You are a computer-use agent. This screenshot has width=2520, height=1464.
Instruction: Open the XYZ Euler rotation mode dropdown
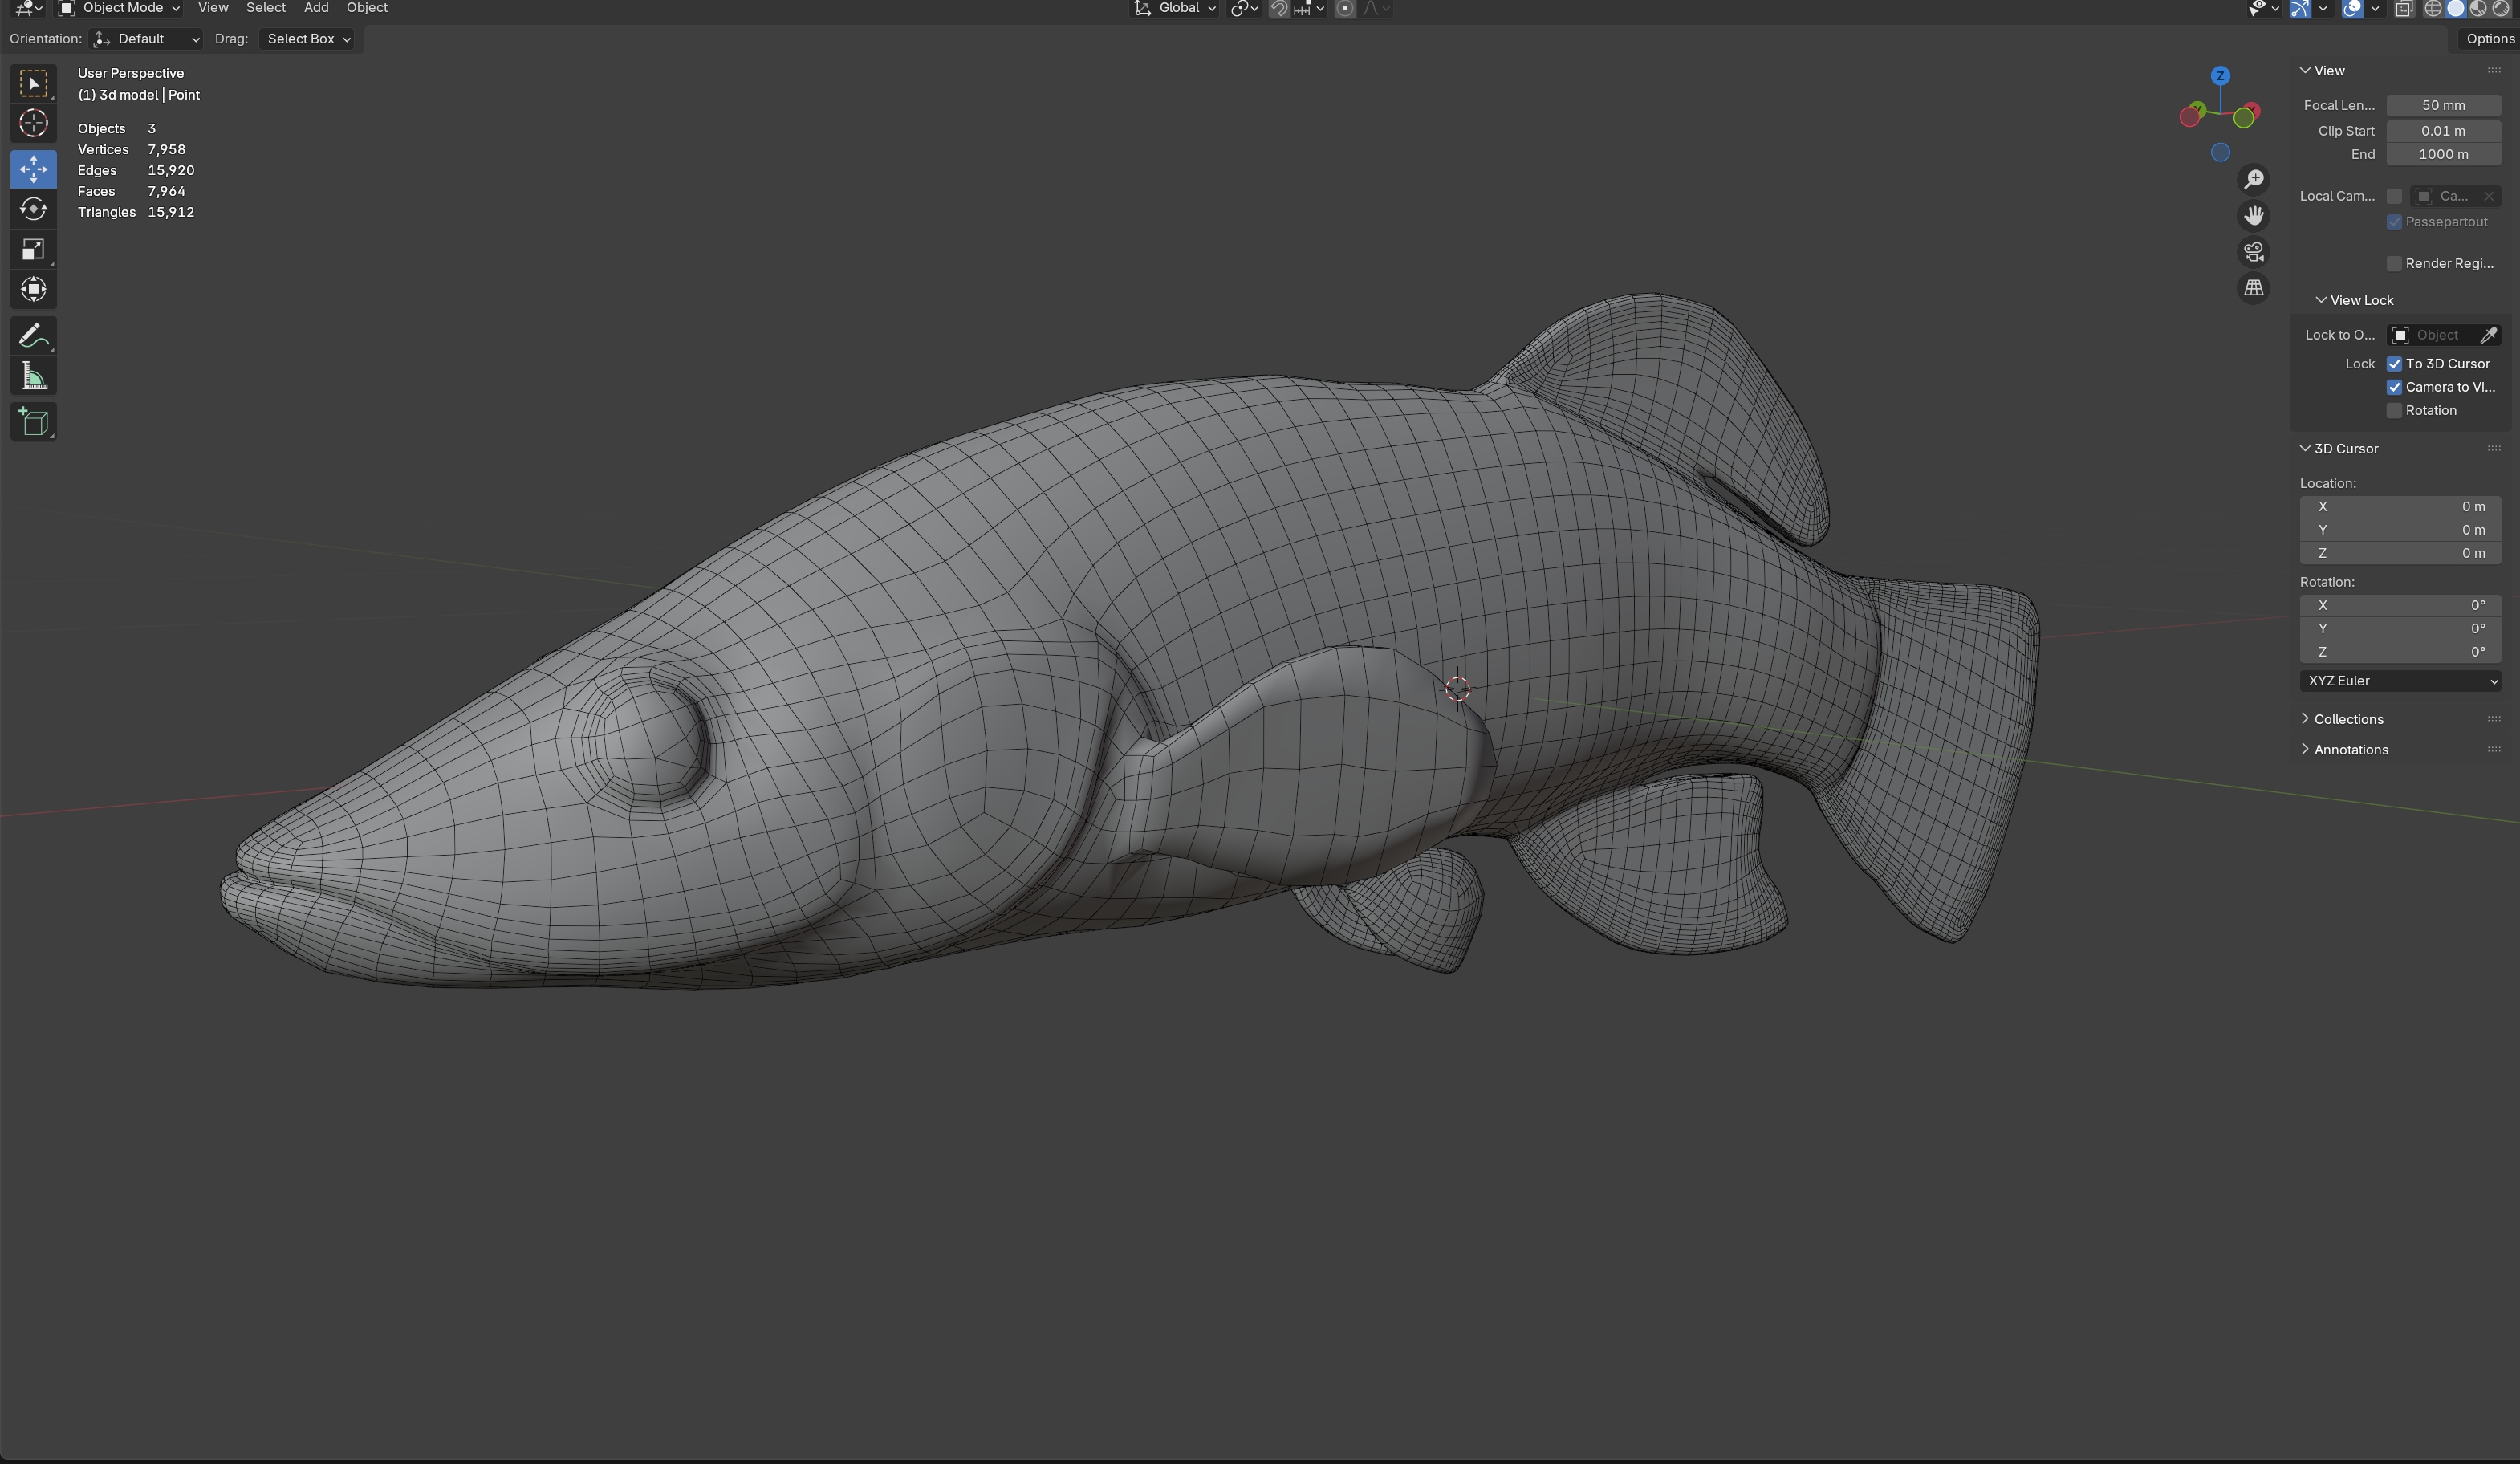pos(2399,681)
